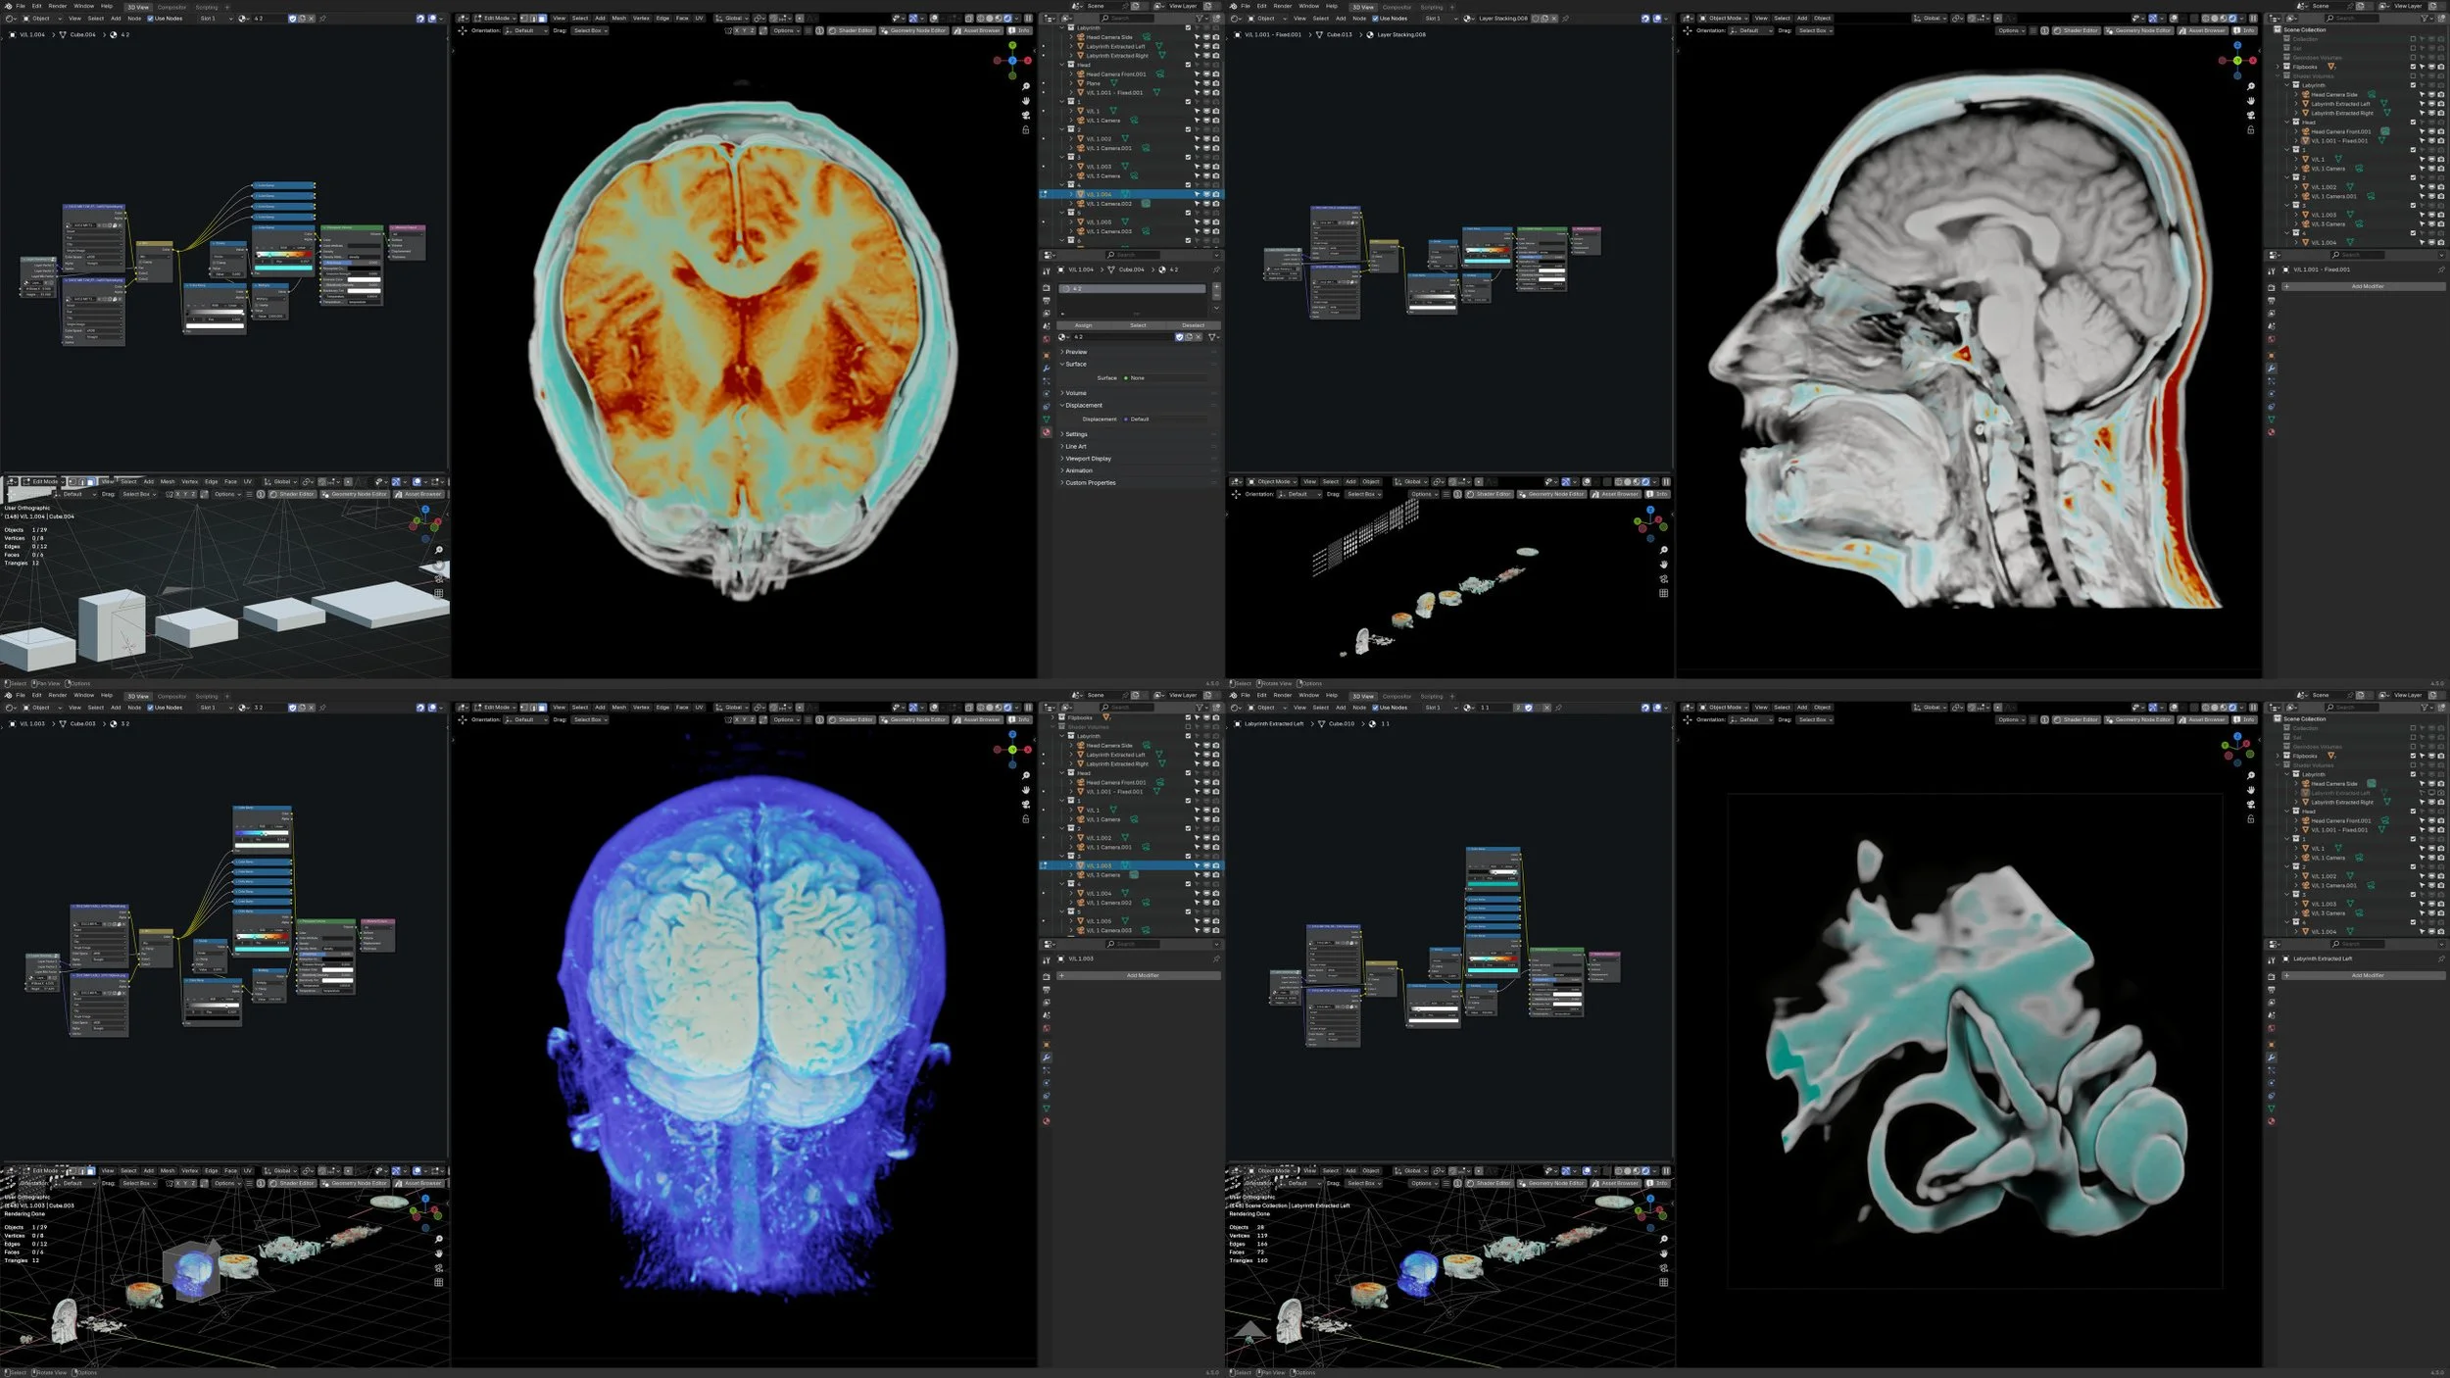Open Help menu in labyrinth window
Image resolution: width=2450 pixels, height=1378 pixels.
click(x=1332, y=695)
